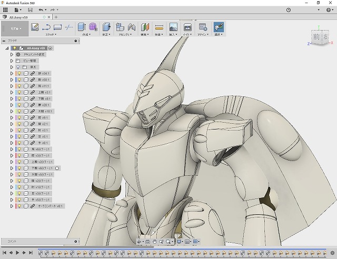Select the Insert image icon
337x259 pixels.
click(x=173, y=27)
